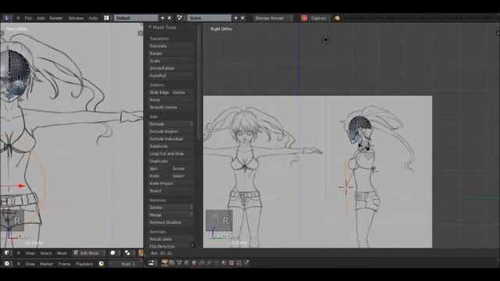The image size is (500, 281).
Task: Open the Add menu in Info header
Action: pos(41,18)
